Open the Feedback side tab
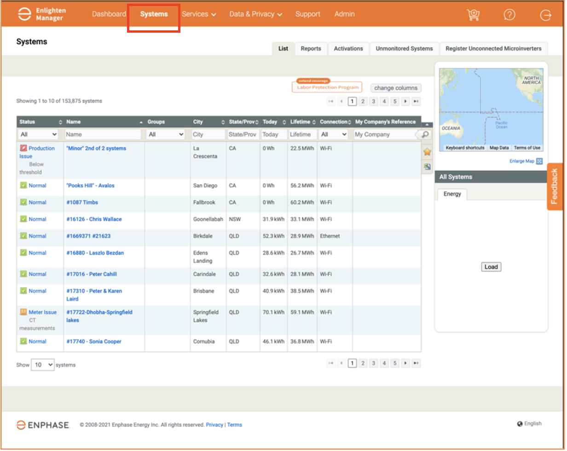This screenshot has width=567, height=451. click(x=555, y=186)
